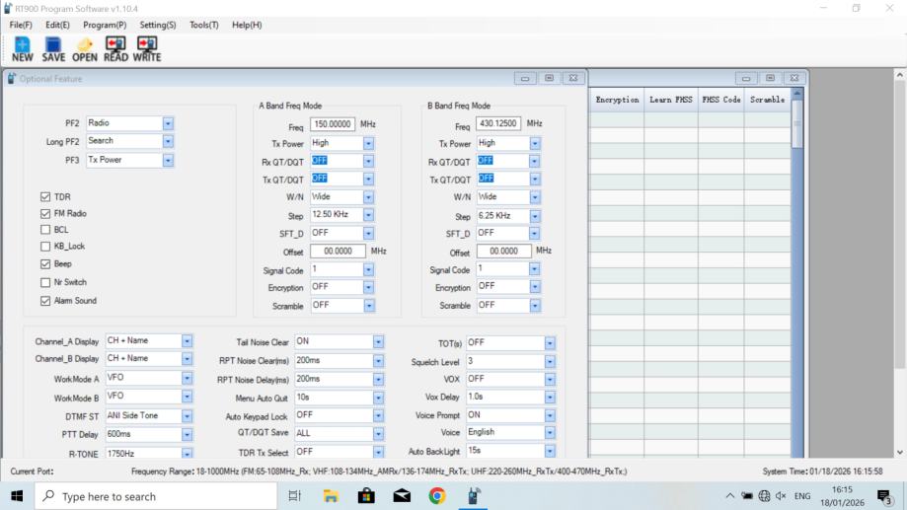Toggle the Beep checkbox
This screenshot has height=510, width=907.
point(45,264)
